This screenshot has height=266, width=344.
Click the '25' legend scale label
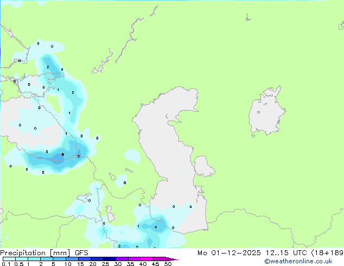105,264
